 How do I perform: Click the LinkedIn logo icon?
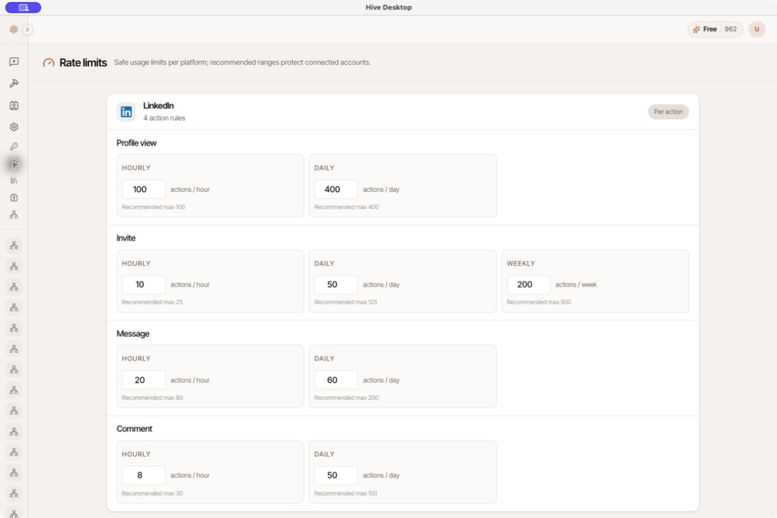pyautogui.click(x=126, y=111)
